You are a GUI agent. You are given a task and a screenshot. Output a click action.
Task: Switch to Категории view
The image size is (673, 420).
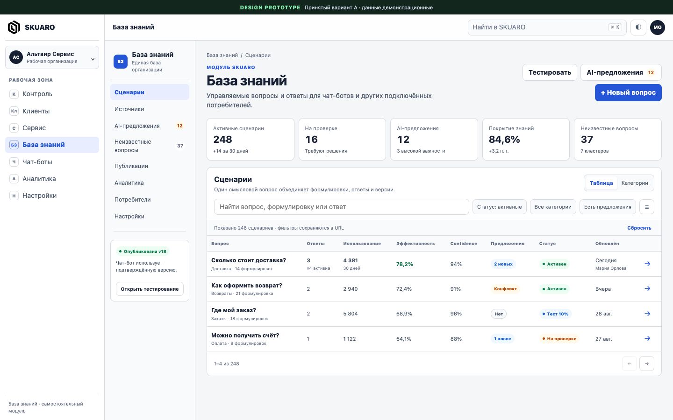pos(635,183)
